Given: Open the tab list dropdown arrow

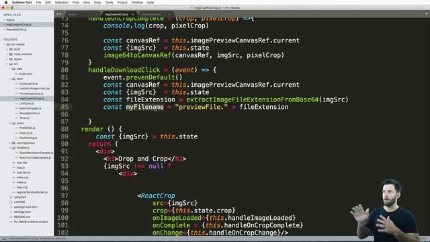Looking at the screenshot, I should 426,13.
